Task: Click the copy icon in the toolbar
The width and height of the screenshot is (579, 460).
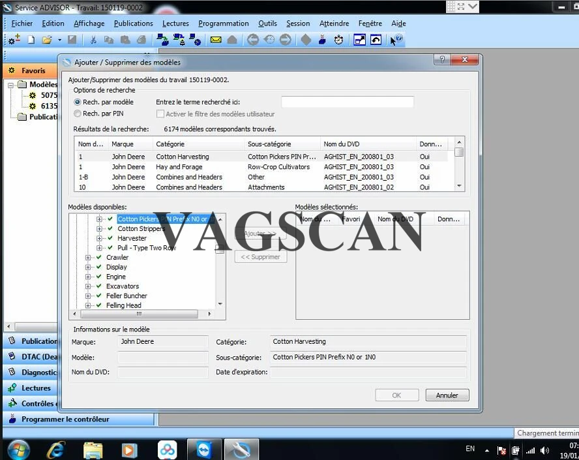Action: tap(108, 40)
